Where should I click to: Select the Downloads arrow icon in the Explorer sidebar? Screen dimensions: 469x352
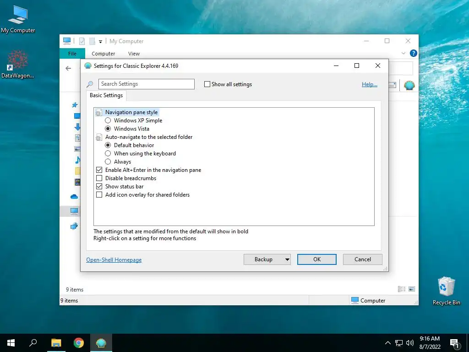pos(77,126)
